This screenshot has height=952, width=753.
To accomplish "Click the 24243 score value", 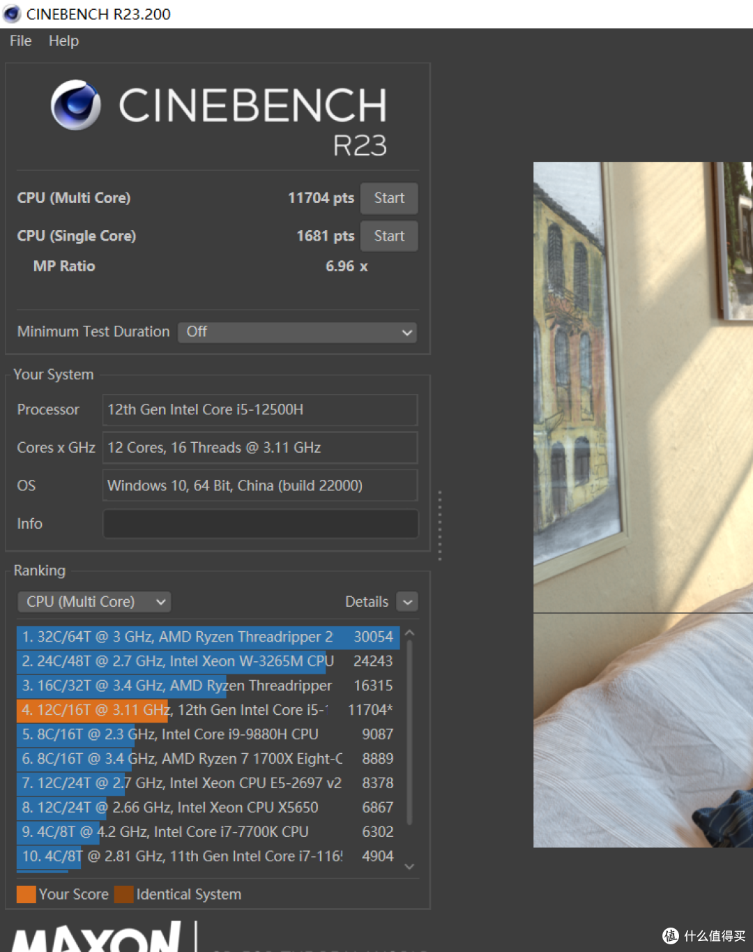I will pyautogui.click(x=373, y=661).
